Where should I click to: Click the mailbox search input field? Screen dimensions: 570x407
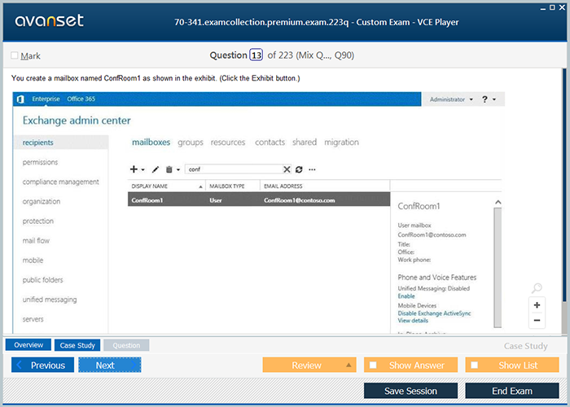(x=232, y=169)
